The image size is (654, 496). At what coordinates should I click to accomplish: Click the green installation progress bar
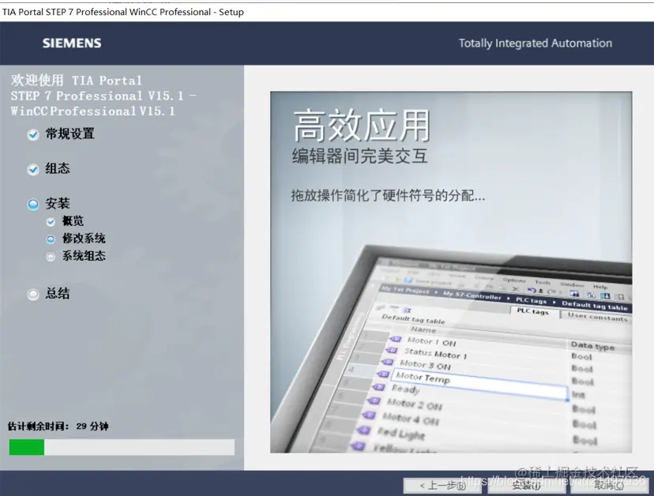[122, 447]
